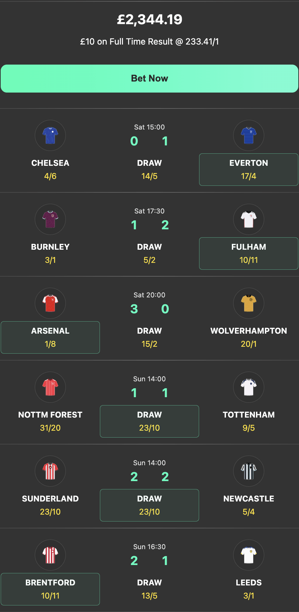Click the Burnley claret shirt icon

50,219
